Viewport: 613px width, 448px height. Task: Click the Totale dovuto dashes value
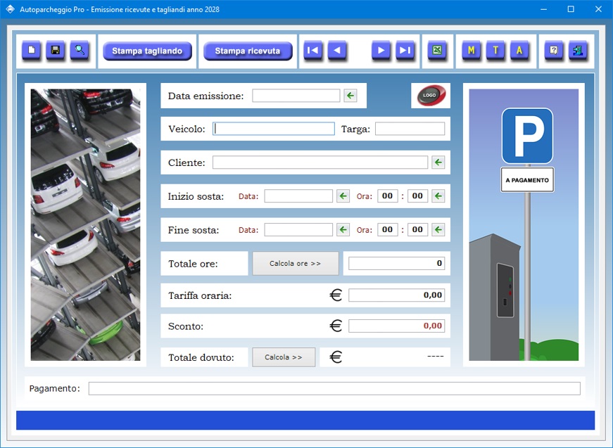tap(435, 356)
